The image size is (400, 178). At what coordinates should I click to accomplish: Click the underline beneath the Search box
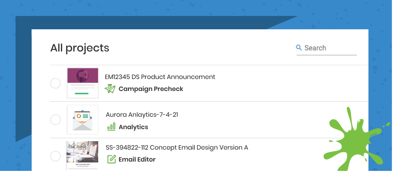(x=327, y=55)
